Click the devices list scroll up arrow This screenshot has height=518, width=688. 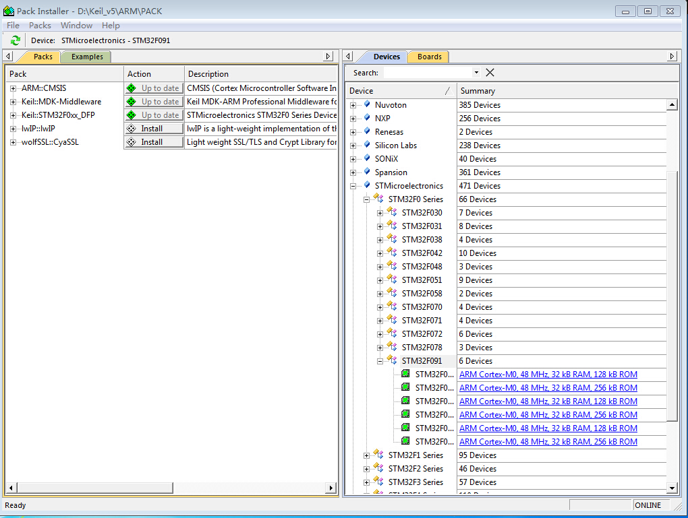[x=672, y=104]
